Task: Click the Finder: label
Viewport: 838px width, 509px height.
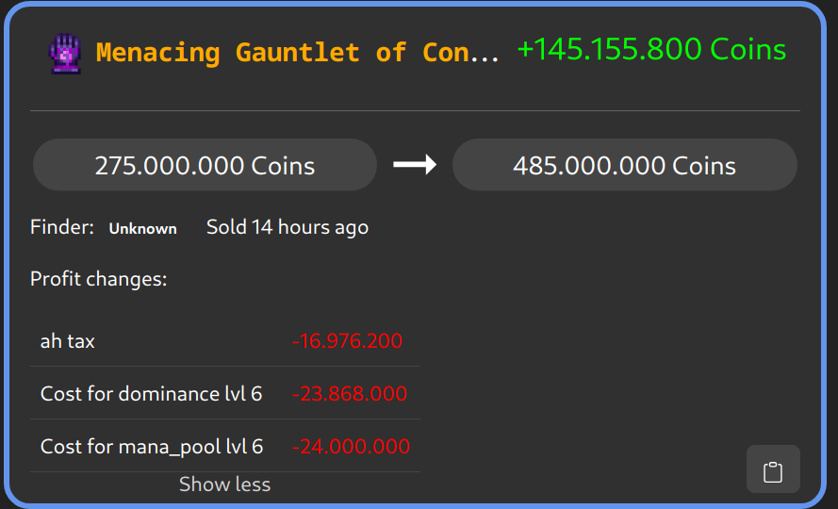Action: [x=62, y=227]
